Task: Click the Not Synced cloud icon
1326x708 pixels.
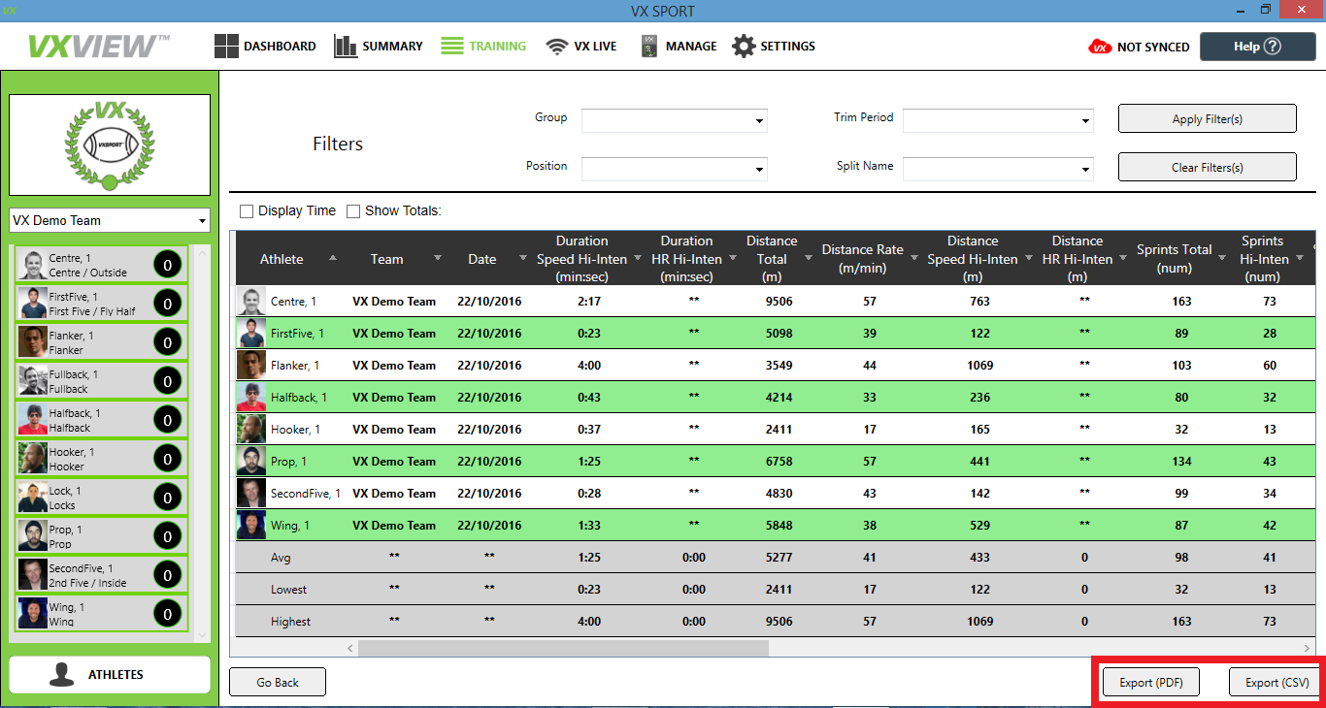Action: click(1100, 47)
